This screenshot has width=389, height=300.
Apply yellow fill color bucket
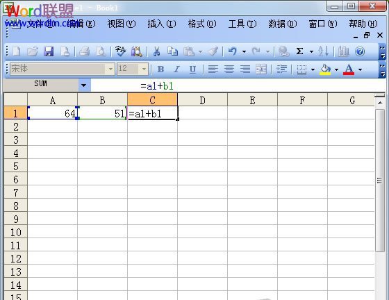(325, 69)
